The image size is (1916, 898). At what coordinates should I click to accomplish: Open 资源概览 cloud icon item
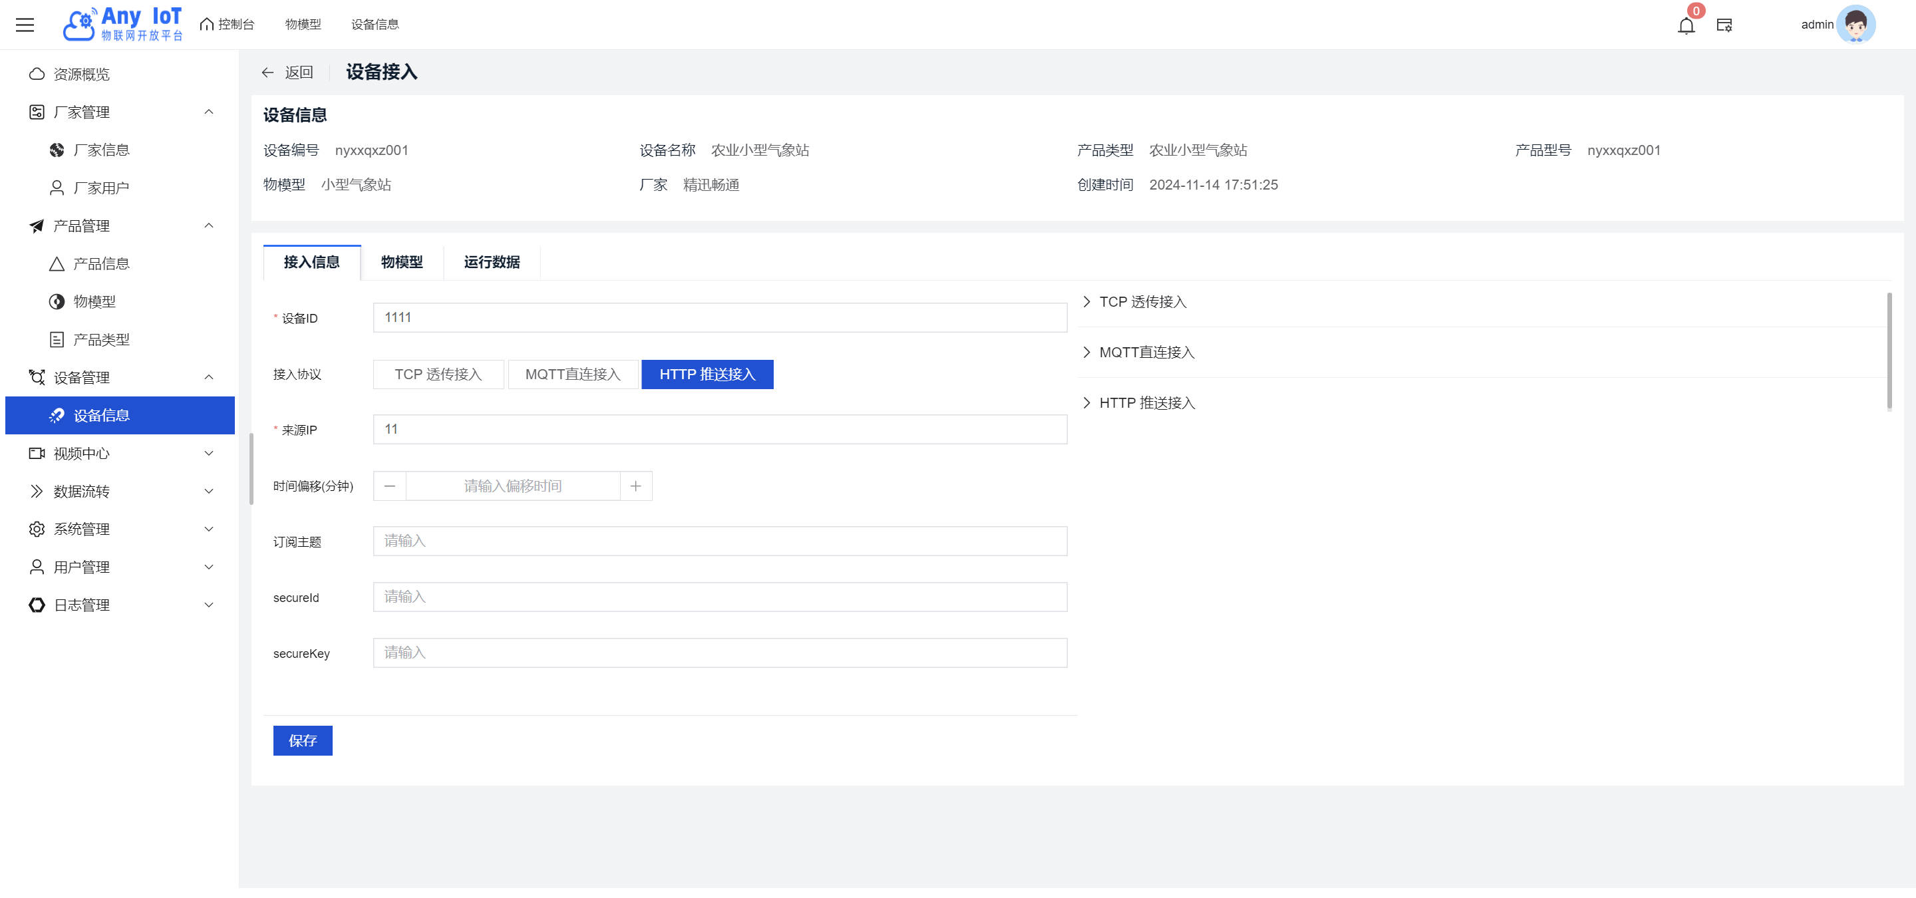coord(37,75)
